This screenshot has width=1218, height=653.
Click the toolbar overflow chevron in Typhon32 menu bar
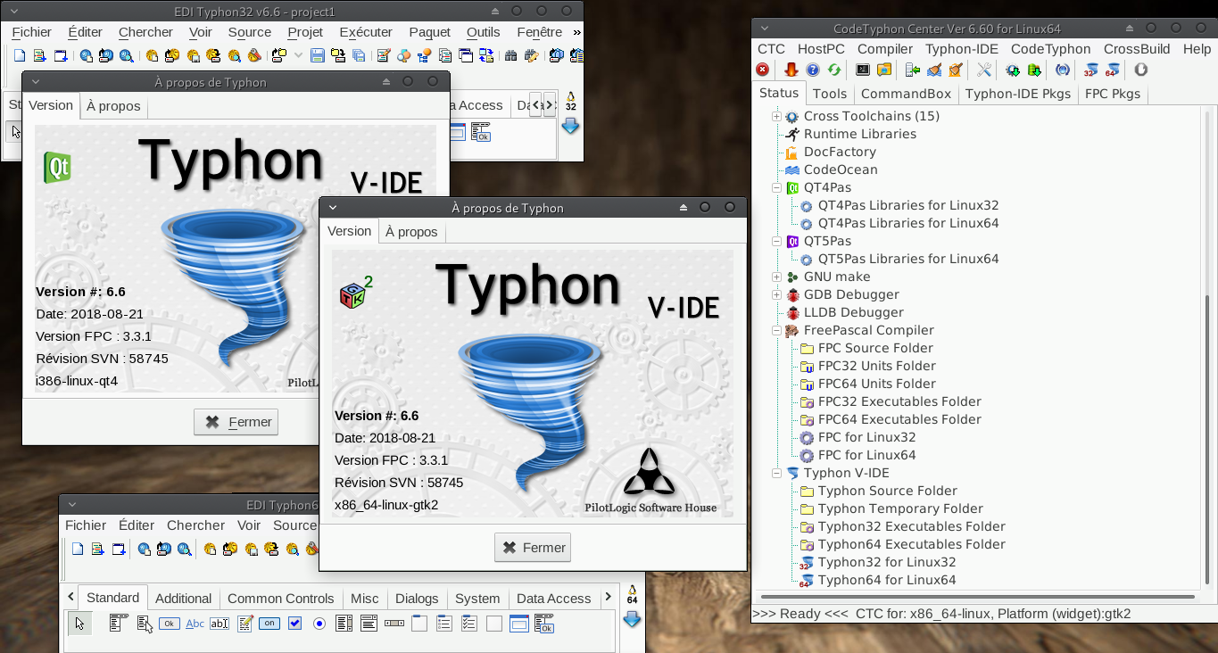(x=576, y=32)
